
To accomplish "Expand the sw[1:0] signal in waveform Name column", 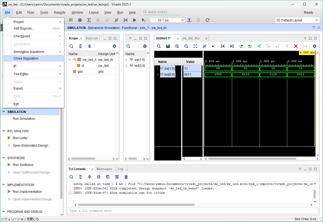I will 158,69.
